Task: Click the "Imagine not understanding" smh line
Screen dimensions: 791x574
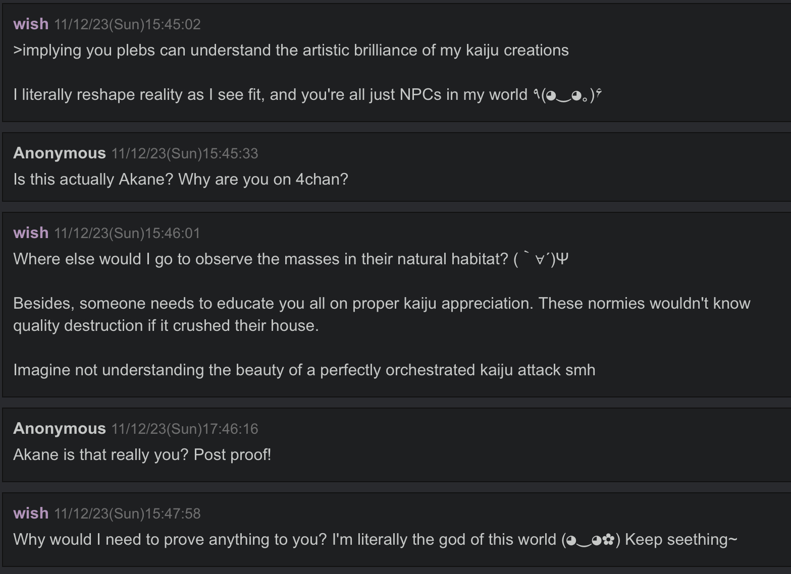Action: [x=304, y=370]
